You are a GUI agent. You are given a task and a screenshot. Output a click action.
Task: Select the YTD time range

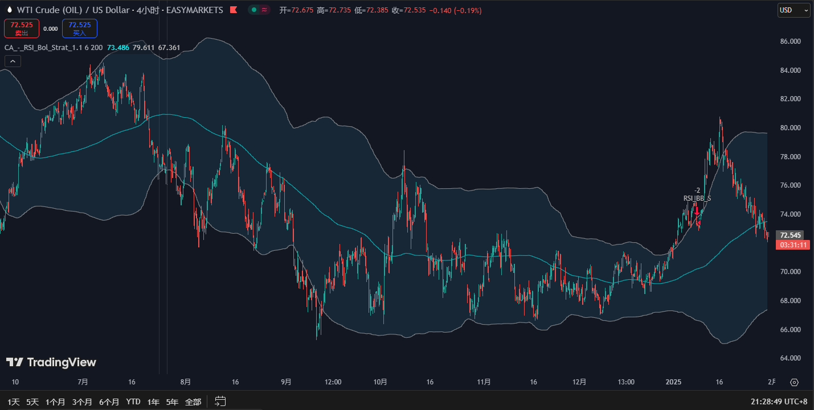point(133,402)
